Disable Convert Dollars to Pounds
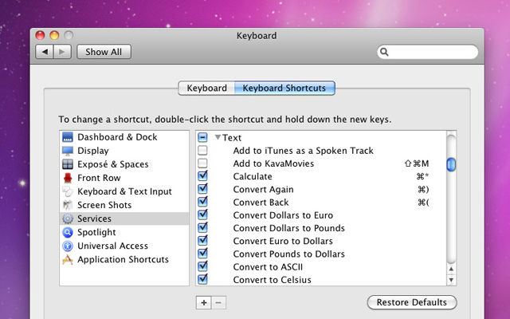 202,228
